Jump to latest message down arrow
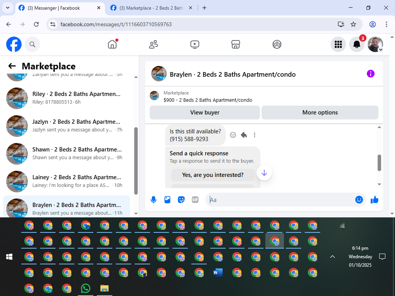 click(264, 173)
